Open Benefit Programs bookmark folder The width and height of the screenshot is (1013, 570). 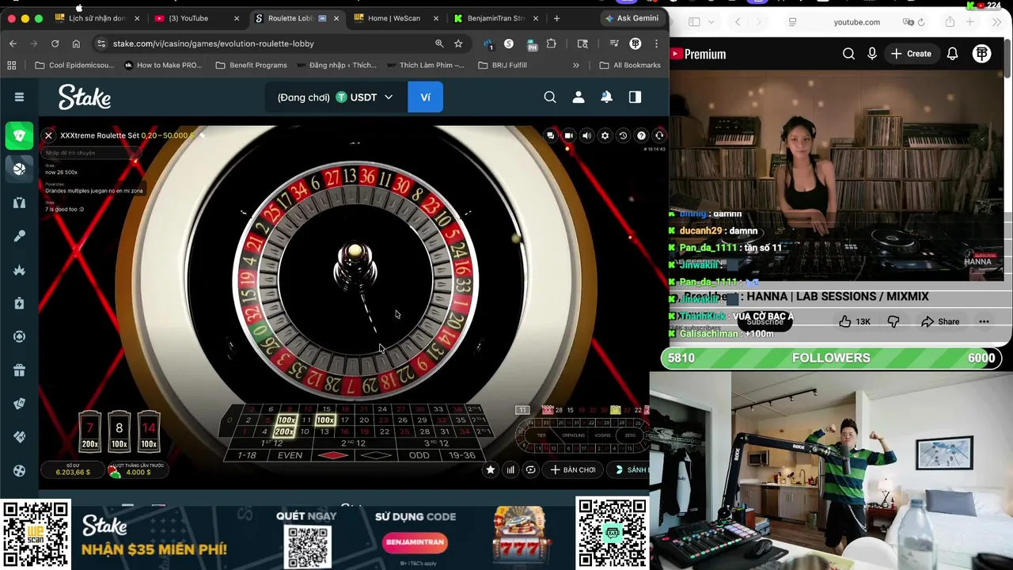pyautogui.click(x=251, y=65)
